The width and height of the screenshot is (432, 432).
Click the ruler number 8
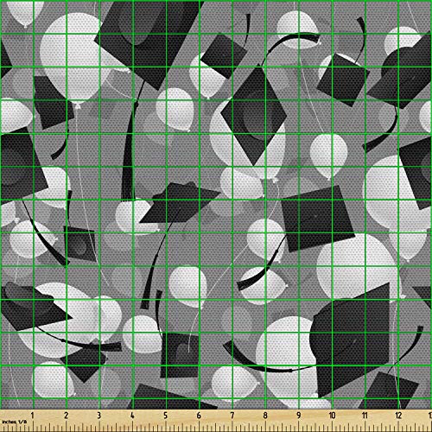(x=265, y=416)
